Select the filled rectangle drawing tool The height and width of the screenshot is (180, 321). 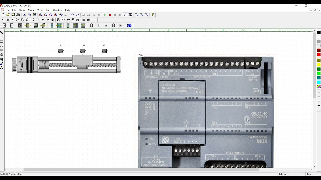(2, 50)
